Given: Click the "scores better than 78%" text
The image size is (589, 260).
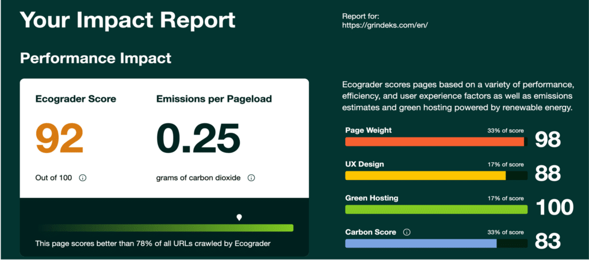Looking at the screenshot, I should pos(152,243).
